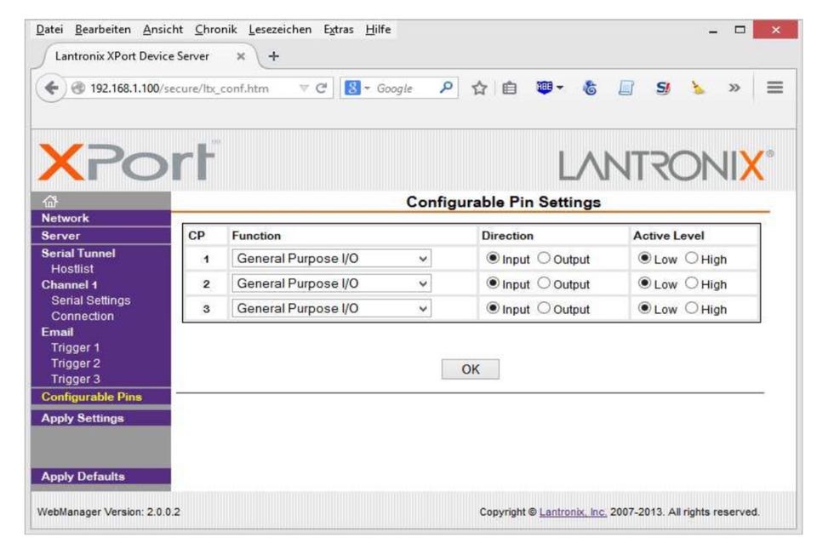Open a new tab with plus icon
Screen dimensions: 817x549
[273, 56]
